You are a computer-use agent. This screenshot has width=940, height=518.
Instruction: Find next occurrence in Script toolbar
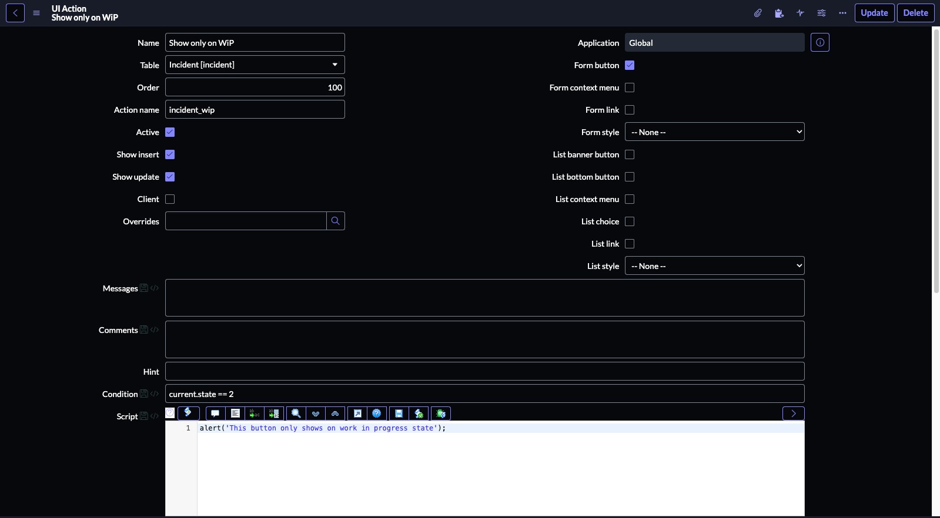[x=316, y=413]
